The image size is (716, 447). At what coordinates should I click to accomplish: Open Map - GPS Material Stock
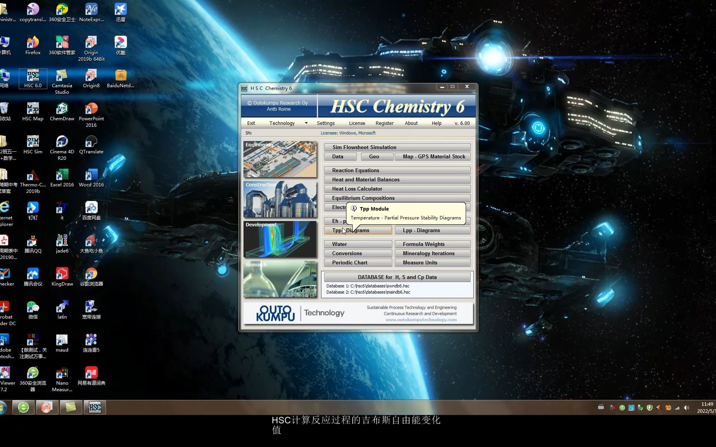433,156
